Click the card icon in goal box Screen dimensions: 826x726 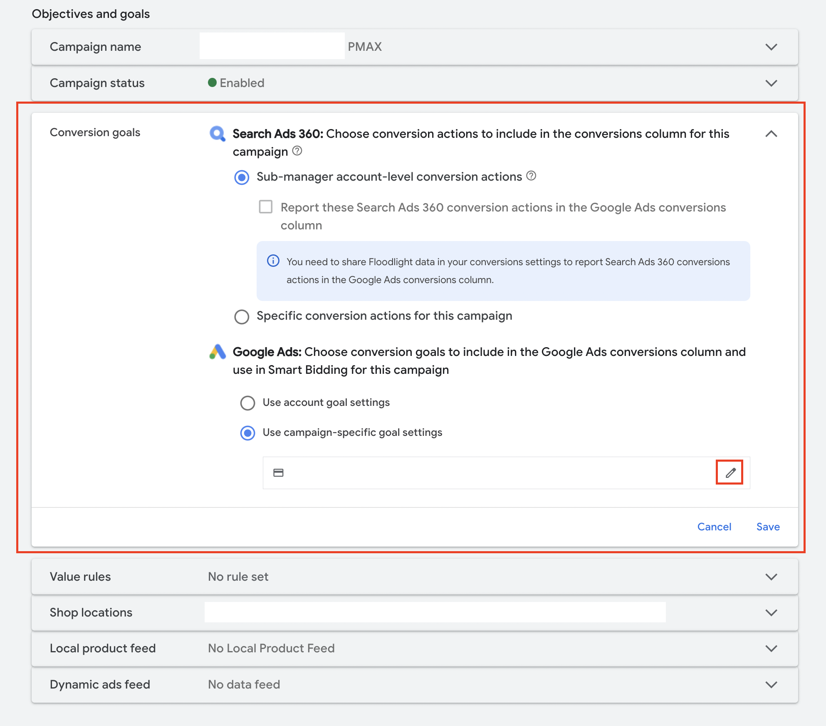point(278,472)
